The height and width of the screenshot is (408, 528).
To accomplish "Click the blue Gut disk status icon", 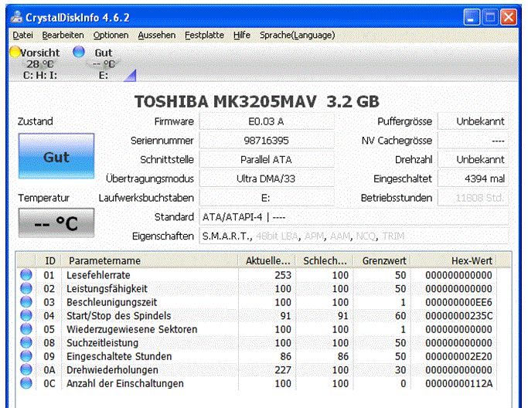I will coord(78,52).
